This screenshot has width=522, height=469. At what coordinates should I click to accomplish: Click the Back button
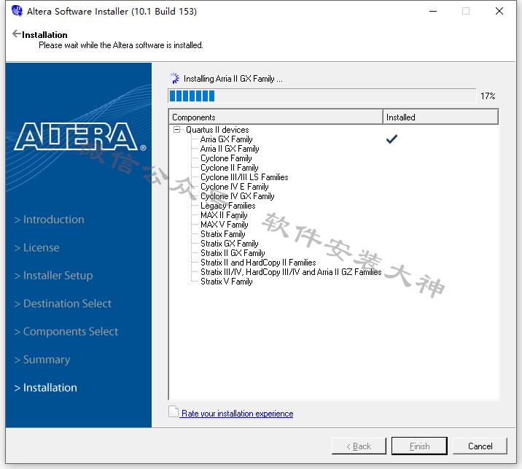(x=359, y=446)
